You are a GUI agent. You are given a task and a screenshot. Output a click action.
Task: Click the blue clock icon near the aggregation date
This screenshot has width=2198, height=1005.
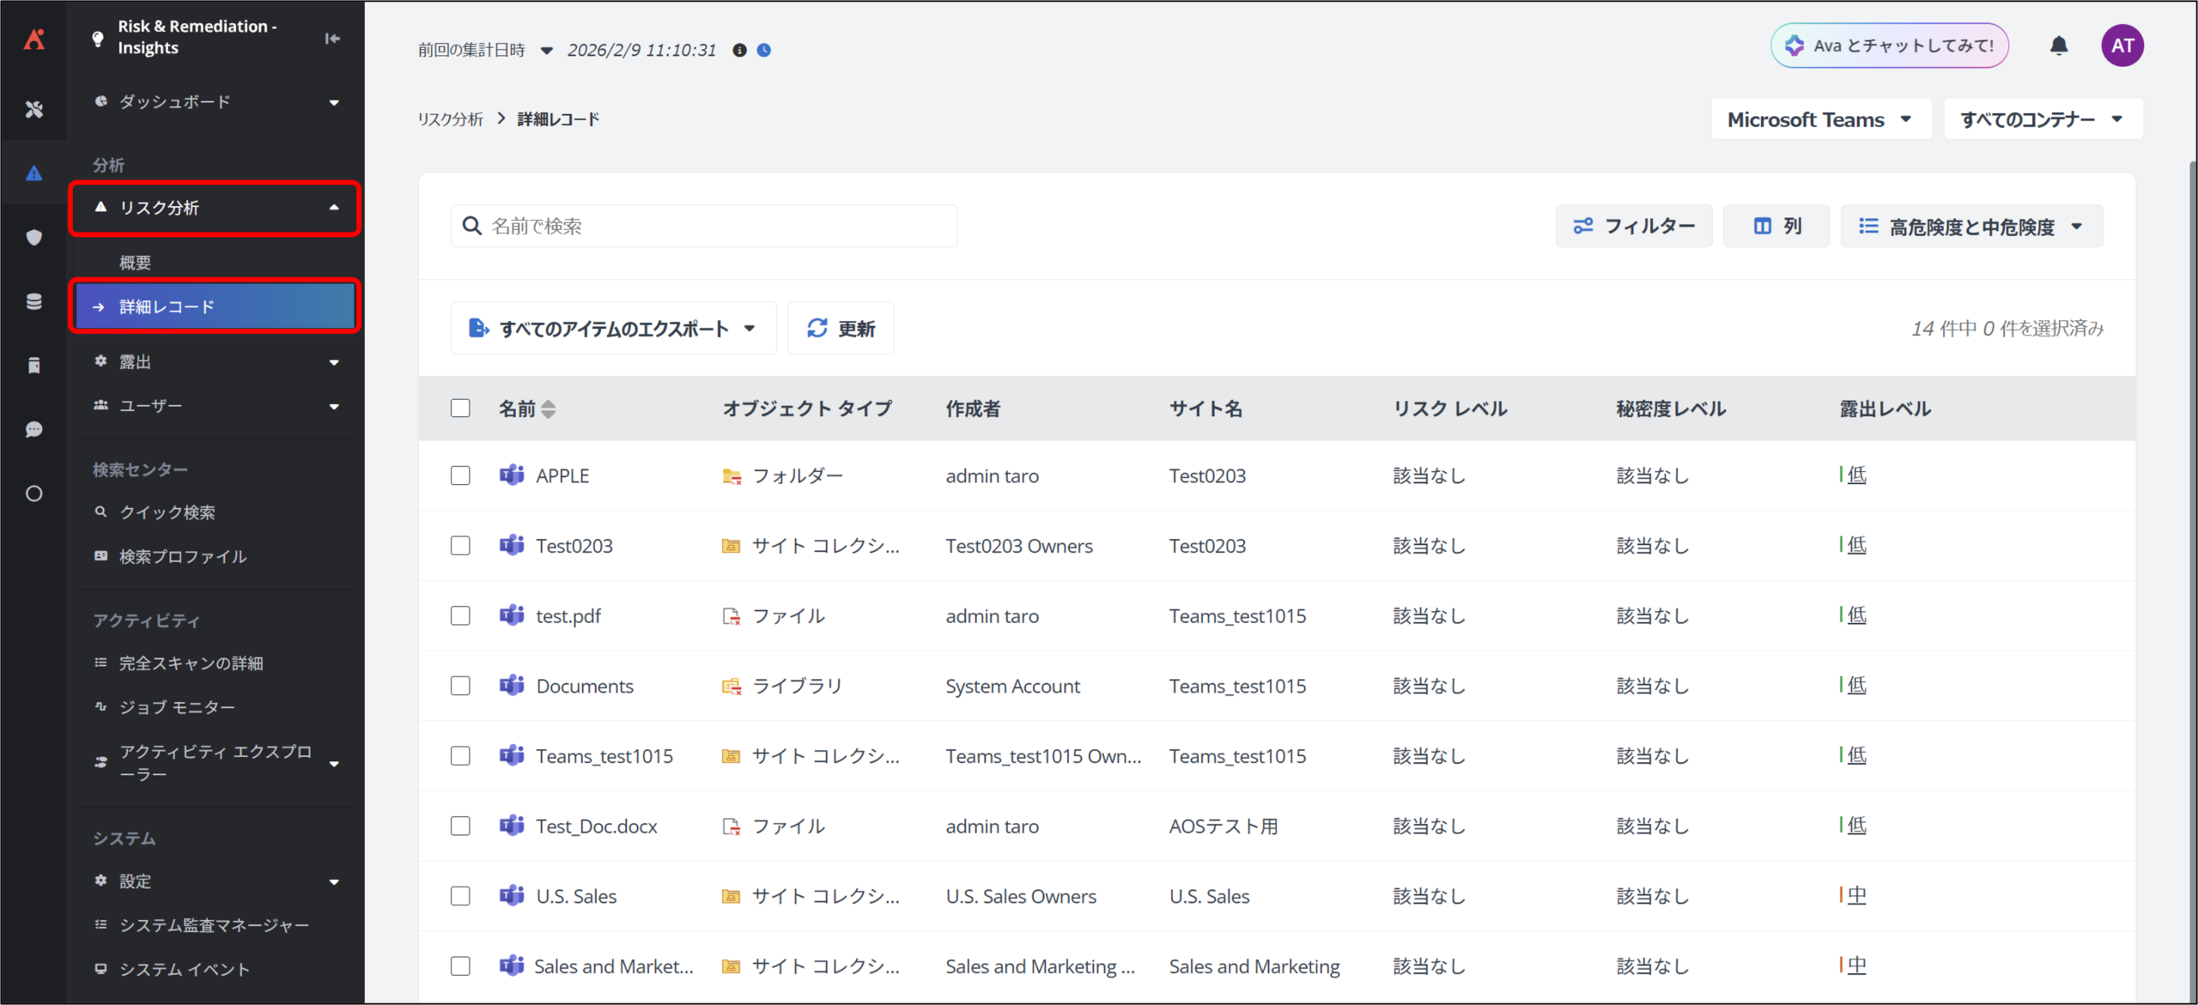[x=764, y=51]
